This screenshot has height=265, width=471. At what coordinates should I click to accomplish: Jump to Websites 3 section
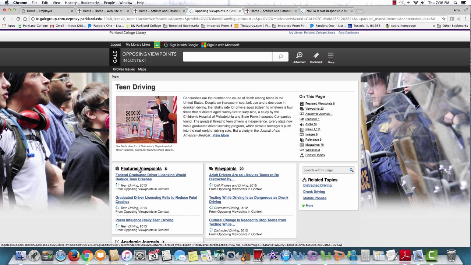coord(312,150)
